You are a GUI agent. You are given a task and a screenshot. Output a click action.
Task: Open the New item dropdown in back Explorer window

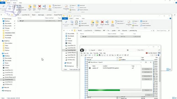(57, 5)
